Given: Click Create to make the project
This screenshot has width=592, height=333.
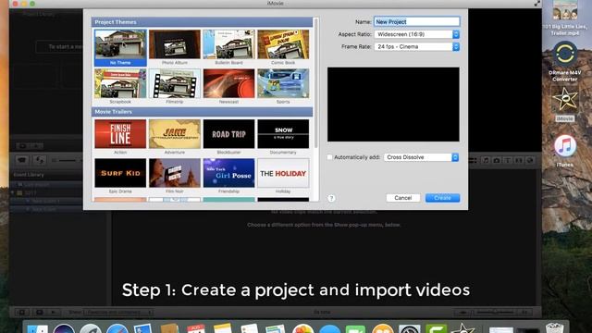Looking at the screenshot, I should tap(442, 198).
